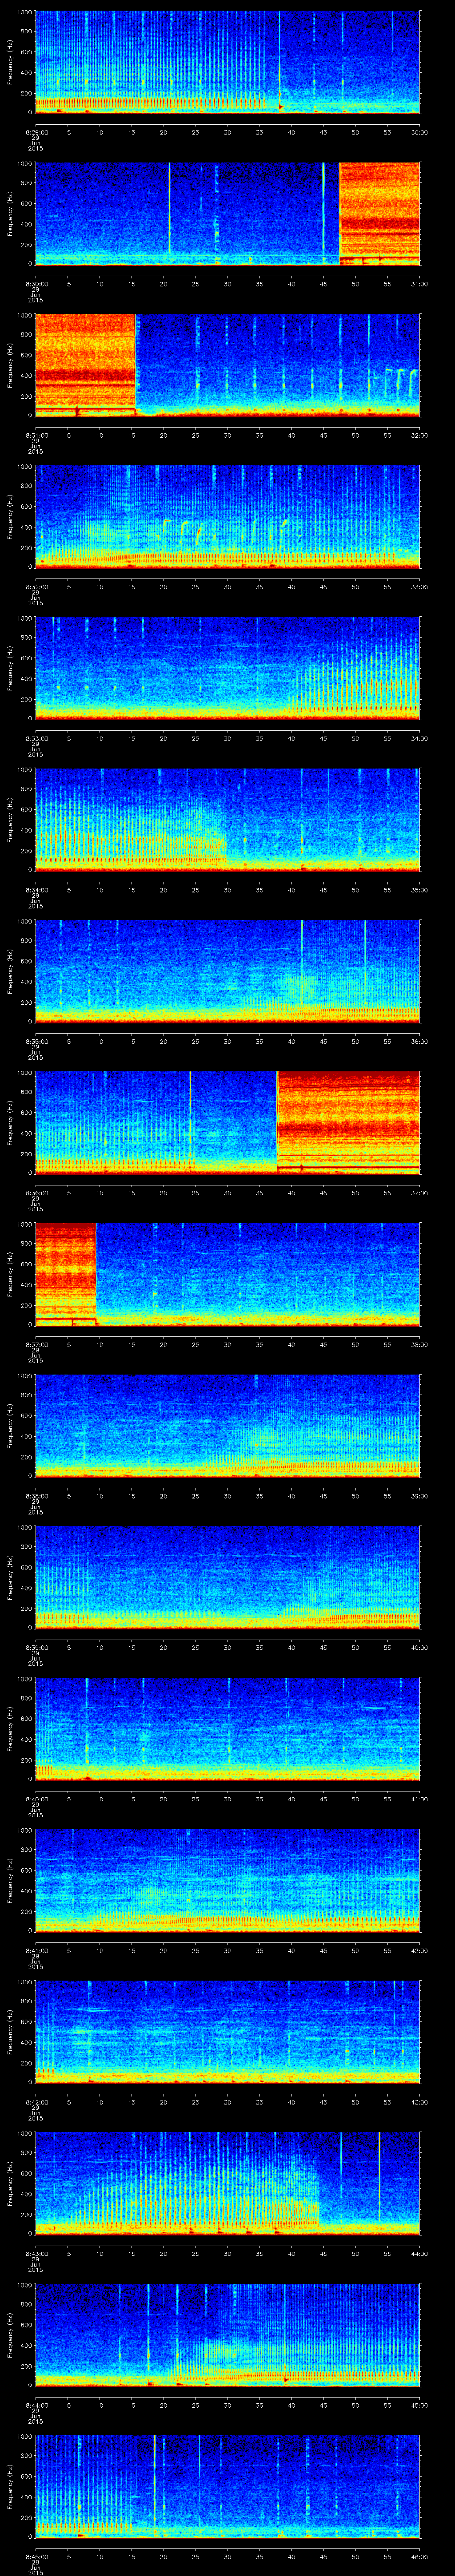The height and width of the screenshot is (2576, 455).
Task: Click the 34:00 end time label
Action: (x=419, y=738)
